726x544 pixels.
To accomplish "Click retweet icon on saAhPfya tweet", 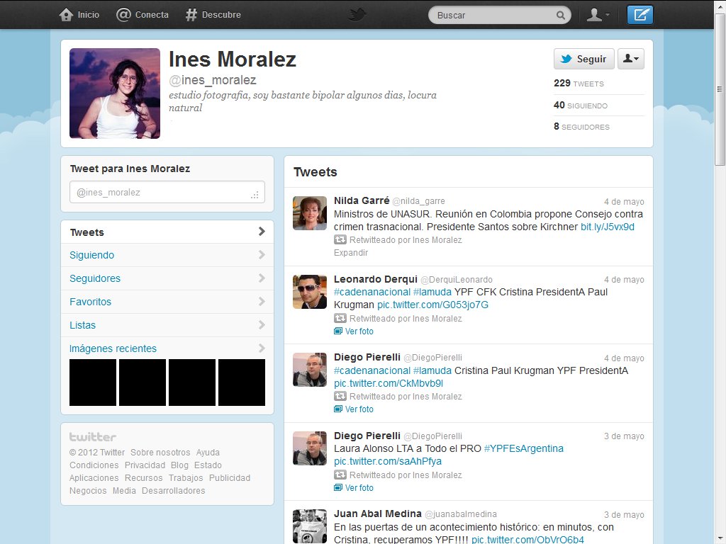I will pyautogui.click(x=340, y=475).
